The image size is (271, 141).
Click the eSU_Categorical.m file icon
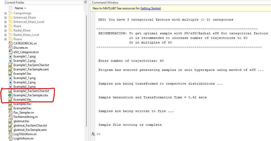tap(10, 52)
